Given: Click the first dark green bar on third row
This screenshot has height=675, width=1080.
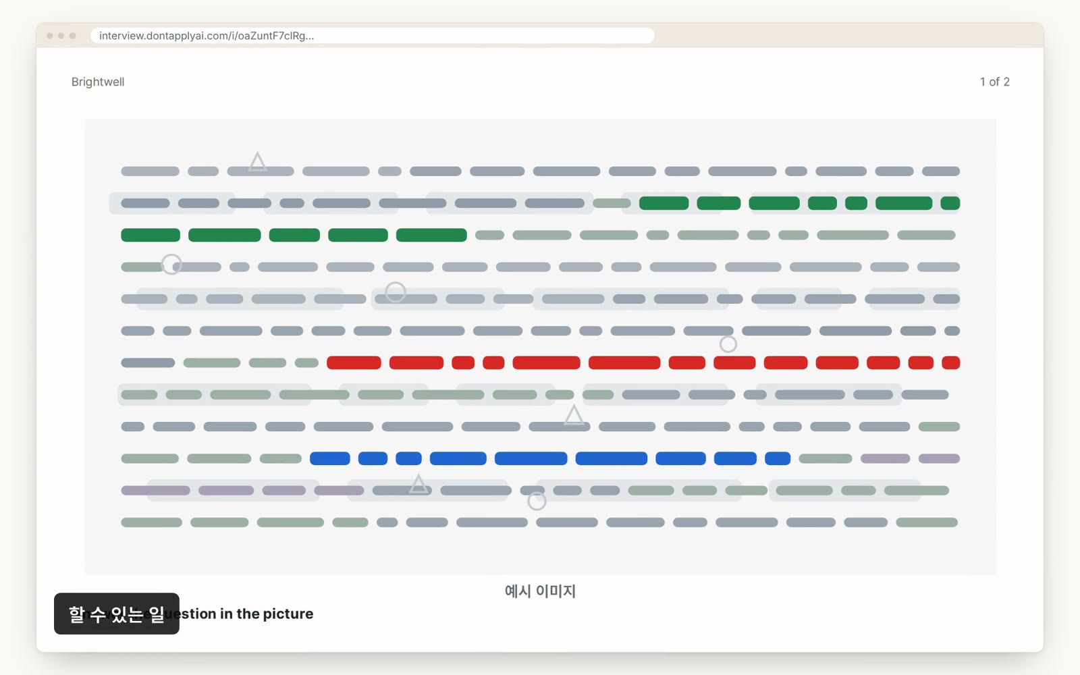Looking at the screenshot, I should pos(151,235).
